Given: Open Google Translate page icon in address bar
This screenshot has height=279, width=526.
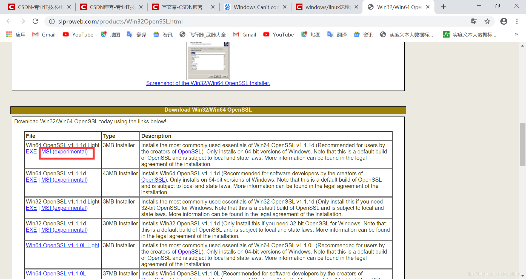Looking at the screenshot, I should (x=474, y=21).
